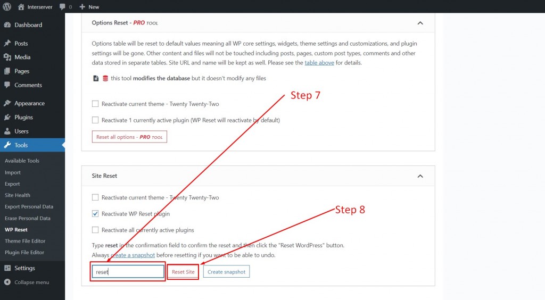545x300 pixels.
Task: Click the Media library icon
Action: pyautogui.click(x=7, y=57)
